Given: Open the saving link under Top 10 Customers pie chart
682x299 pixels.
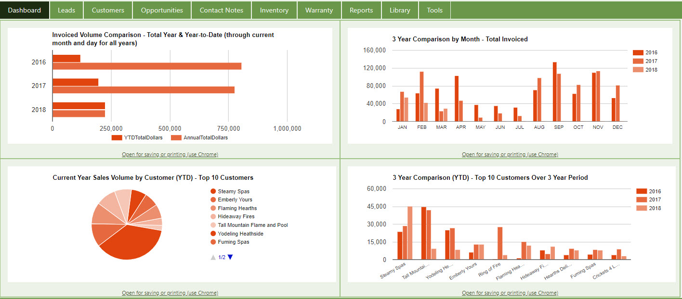Looking at the screenshot, I should coord(170,292).
